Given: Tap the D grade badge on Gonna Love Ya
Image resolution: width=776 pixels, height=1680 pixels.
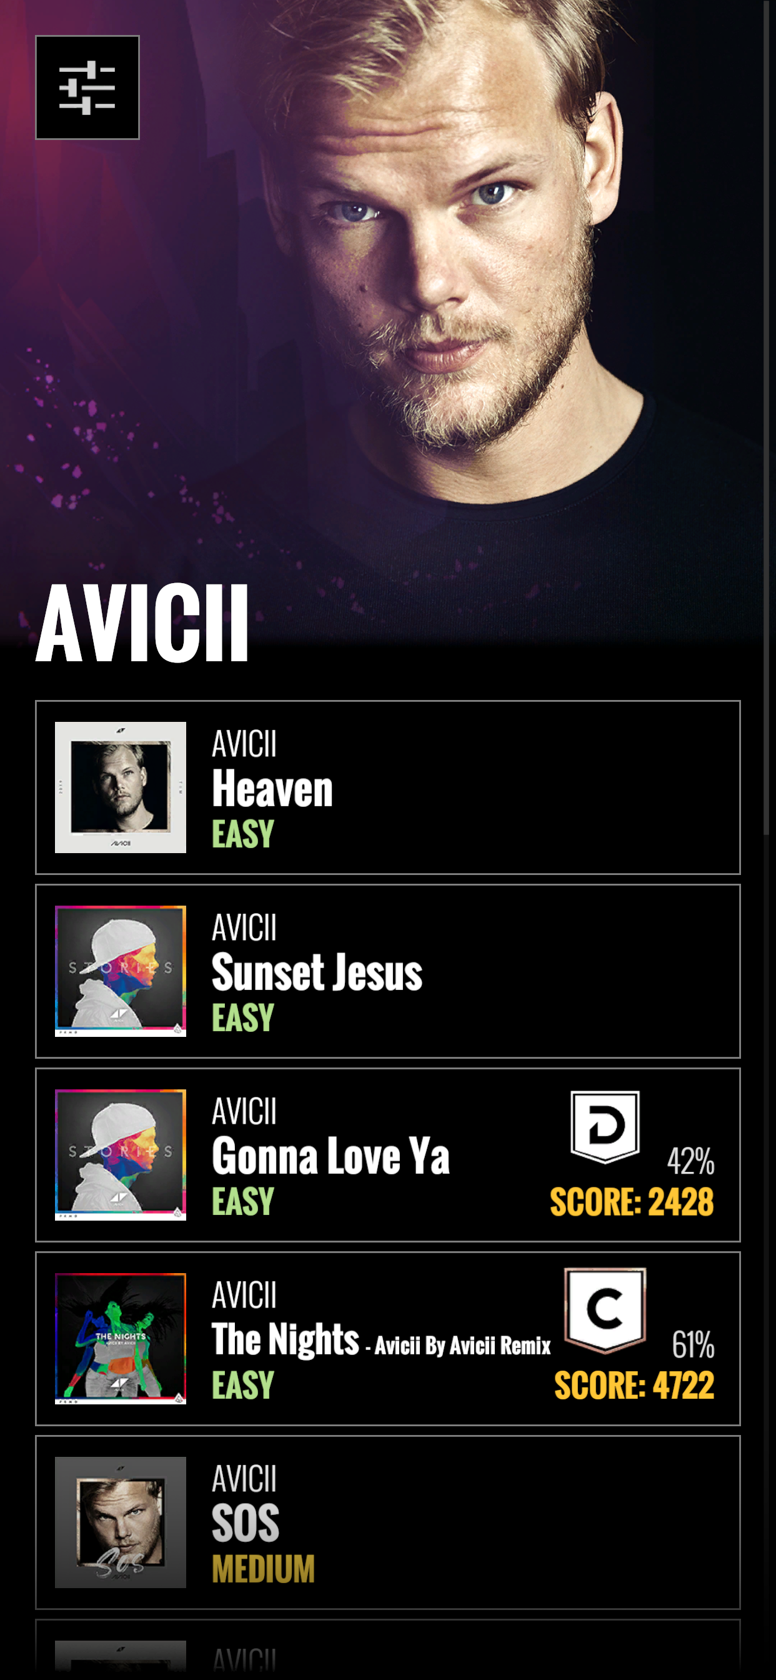Looking at the screenshot, I should point(605,1126).
